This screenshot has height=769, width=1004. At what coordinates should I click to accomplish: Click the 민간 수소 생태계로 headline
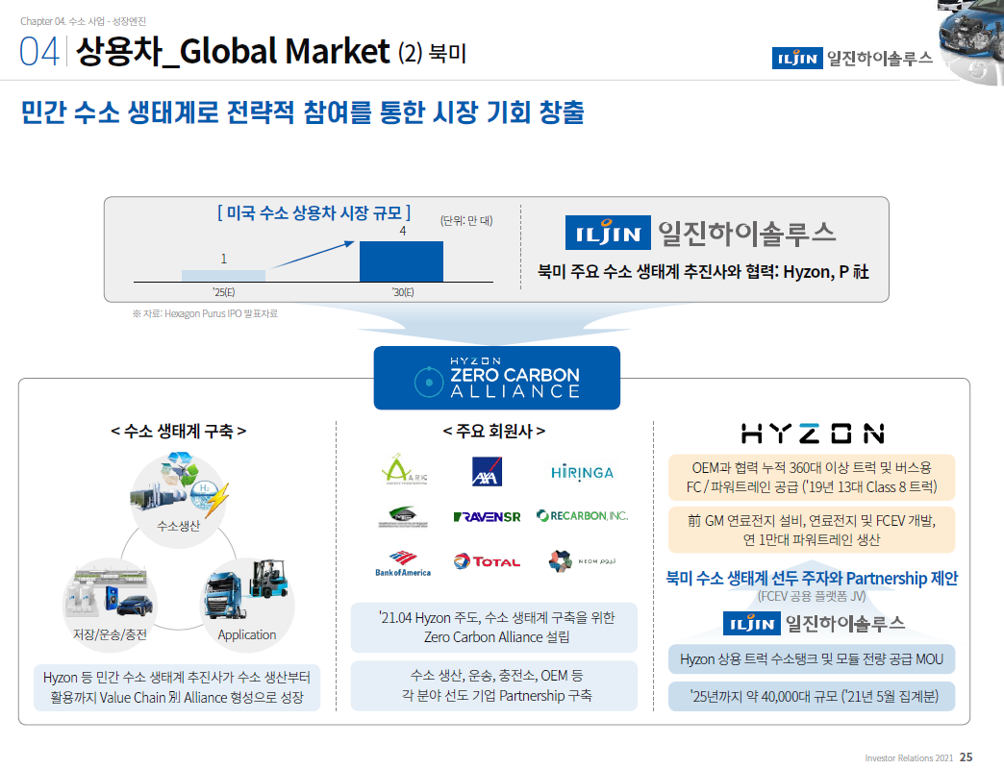302,112
